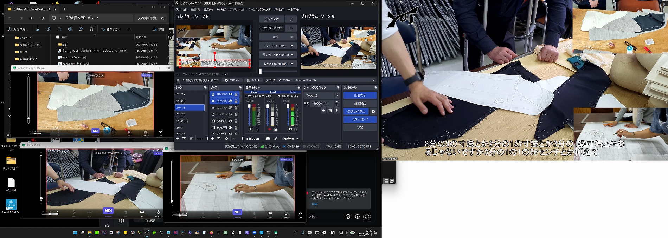Add a new scene with the plus icon

click(x=178, y=139)
